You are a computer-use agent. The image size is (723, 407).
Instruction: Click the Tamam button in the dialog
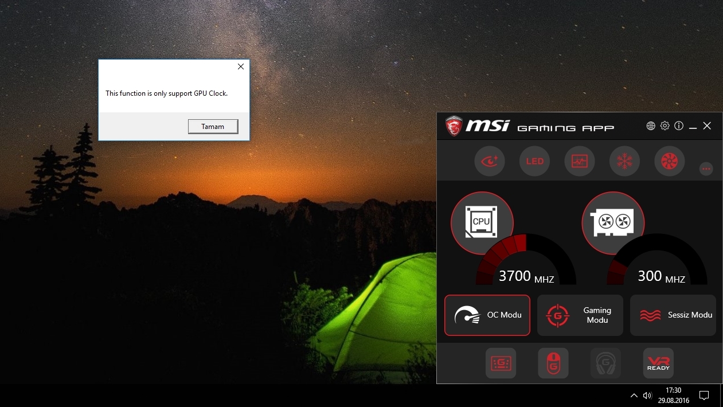[213, 127]
